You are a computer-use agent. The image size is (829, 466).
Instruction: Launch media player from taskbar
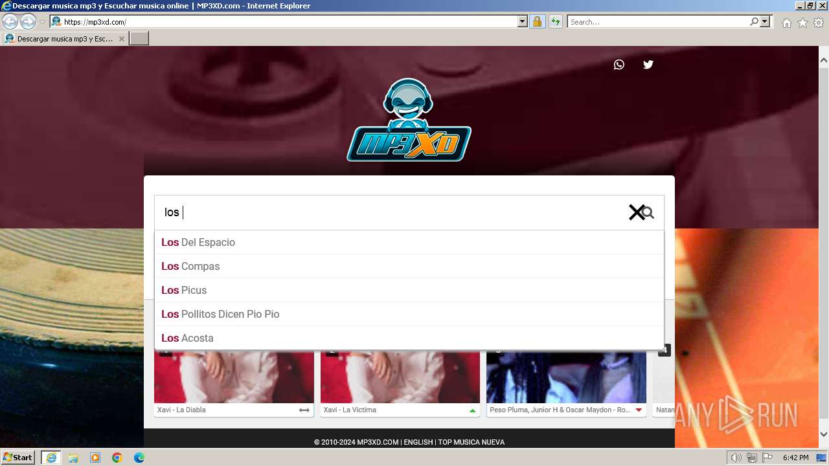(95, 458)
